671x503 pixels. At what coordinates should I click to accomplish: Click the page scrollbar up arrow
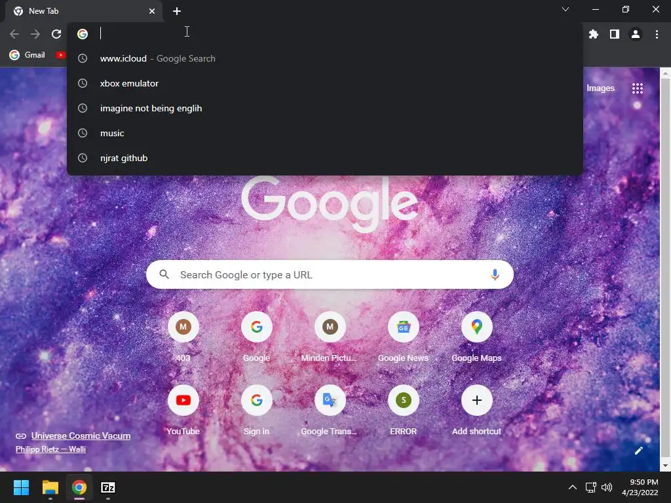pyautogui.click(x=665, y=73)
